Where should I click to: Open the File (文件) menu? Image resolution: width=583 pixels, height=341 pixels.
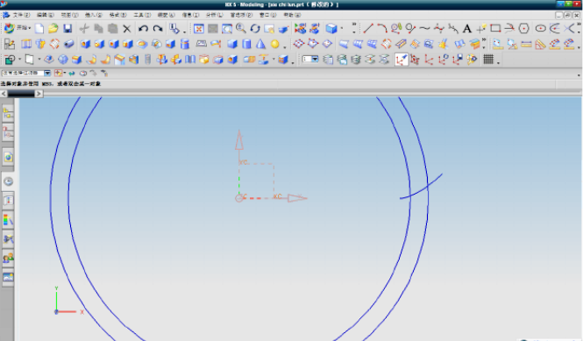click(x=21, y=15)
